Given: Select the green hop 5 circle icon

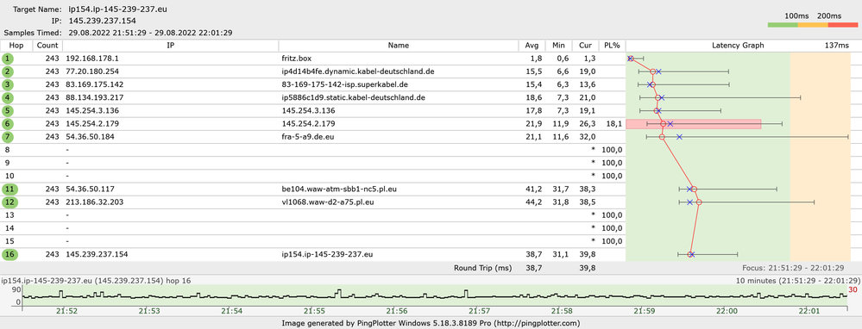Looking at the screenshot, I should point(8,111).
